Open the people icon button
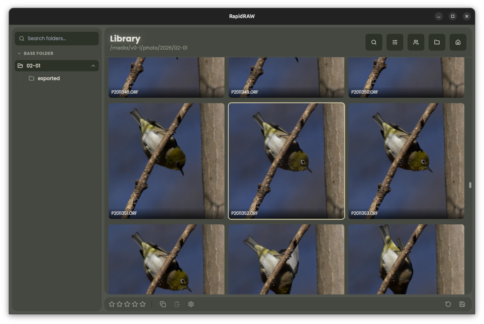The height and width of the screenshot is (324, 484). point(416,42)
